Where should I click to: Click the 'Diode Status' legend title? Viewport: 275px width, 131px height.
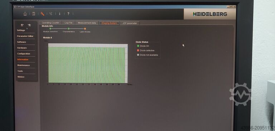(142, 42)
